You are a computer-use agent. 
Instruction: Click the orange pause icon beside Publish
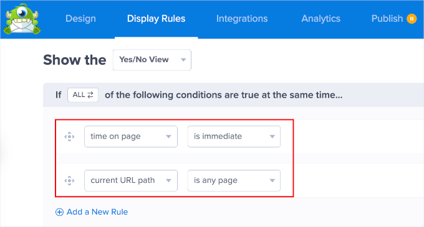point(412,19)
